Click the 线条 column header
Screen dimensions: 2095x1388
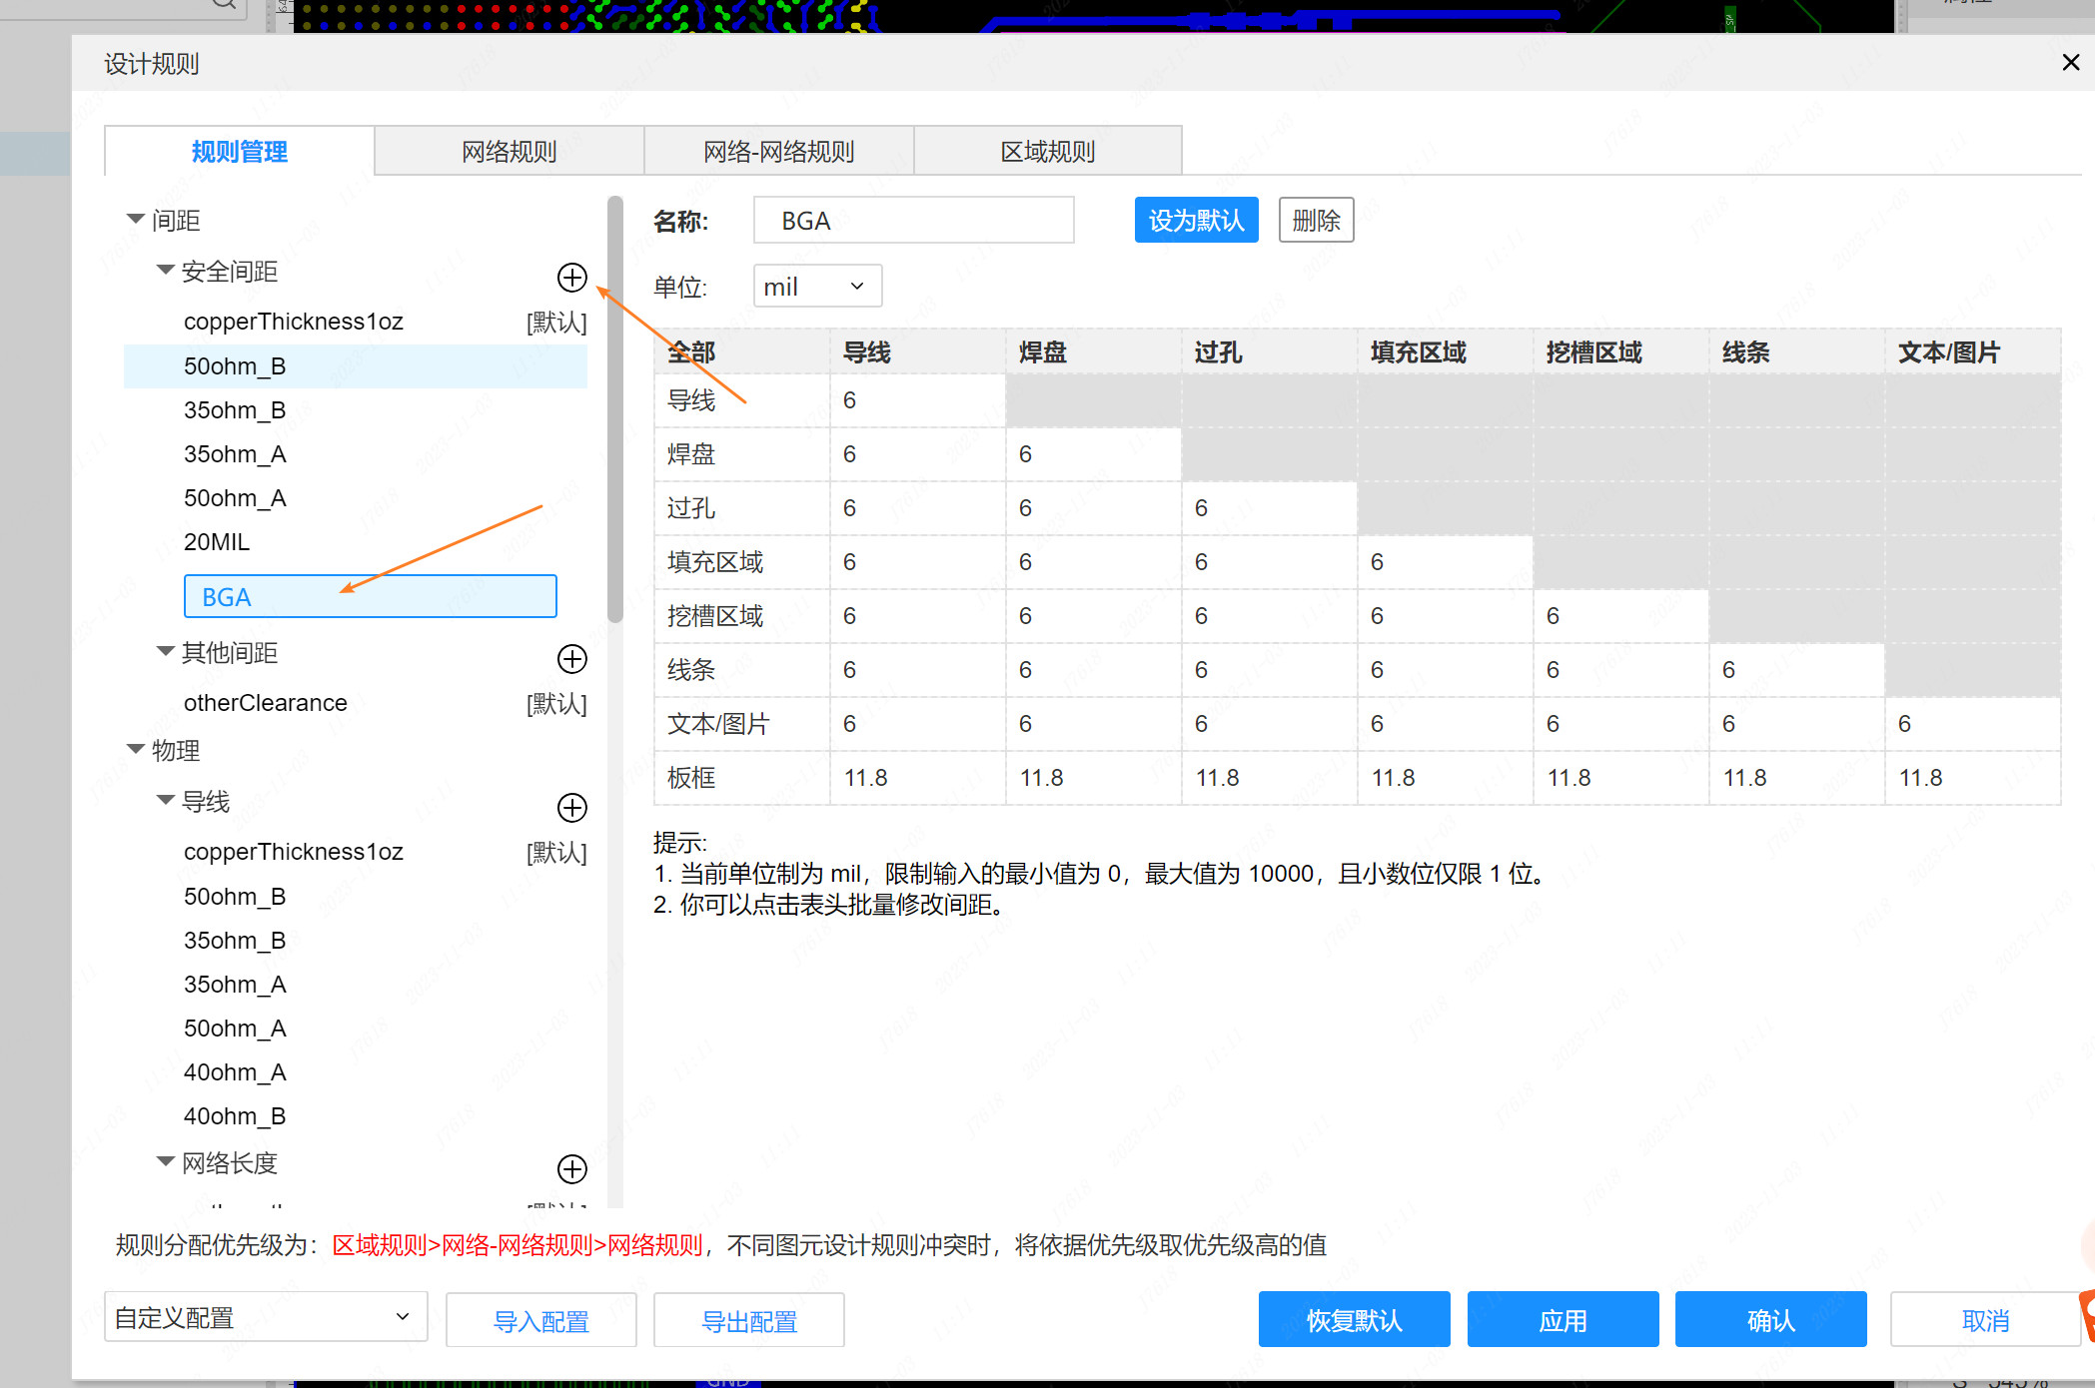tap(1796, 351)
